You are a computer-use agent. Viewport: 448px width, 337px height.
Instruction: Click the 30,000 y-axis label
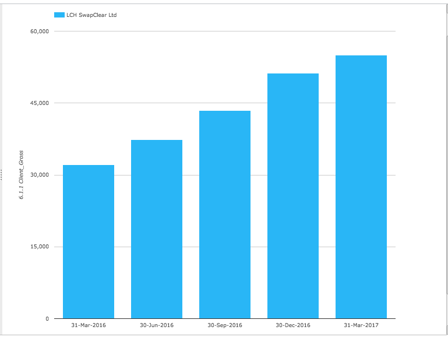(40, 175)
